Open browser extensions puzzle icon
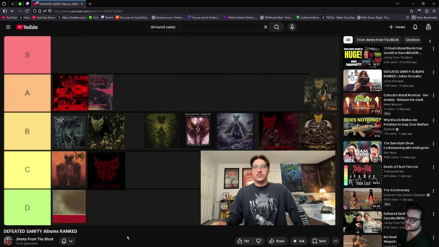 point(426,11)
